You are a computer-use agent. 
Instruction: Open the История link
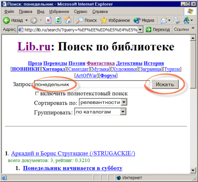pos(154,63)
